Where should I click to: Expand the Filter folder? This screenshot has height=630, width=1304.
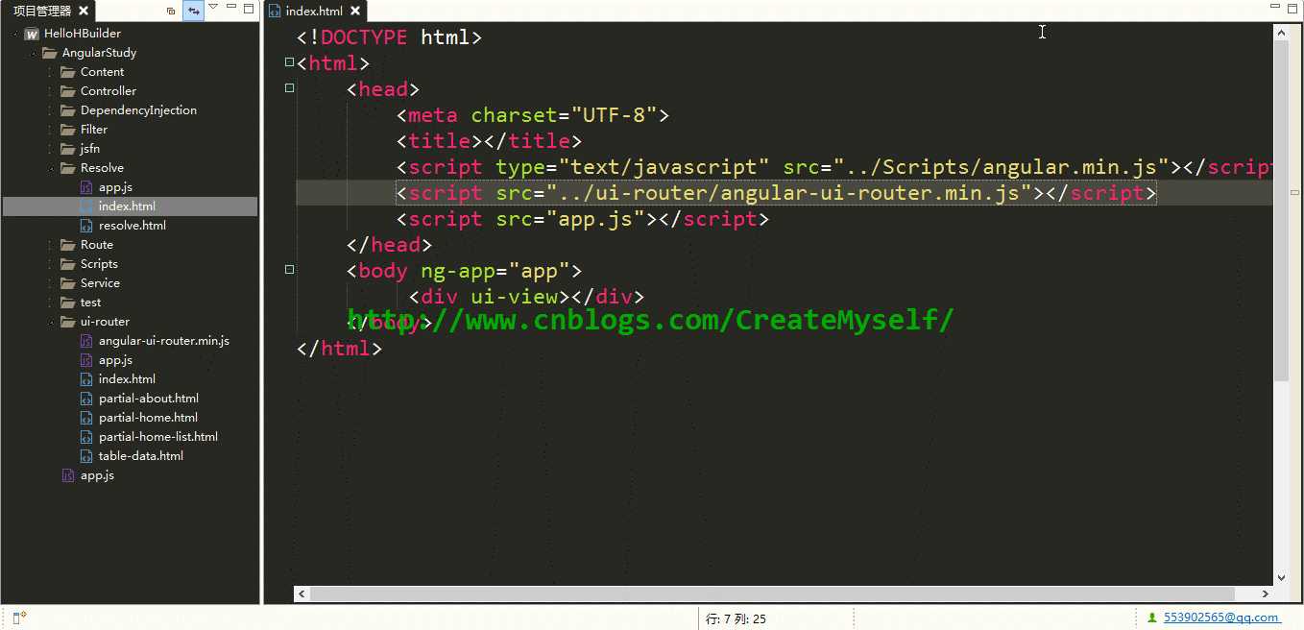pyautogui.click(x=50, y=130)
